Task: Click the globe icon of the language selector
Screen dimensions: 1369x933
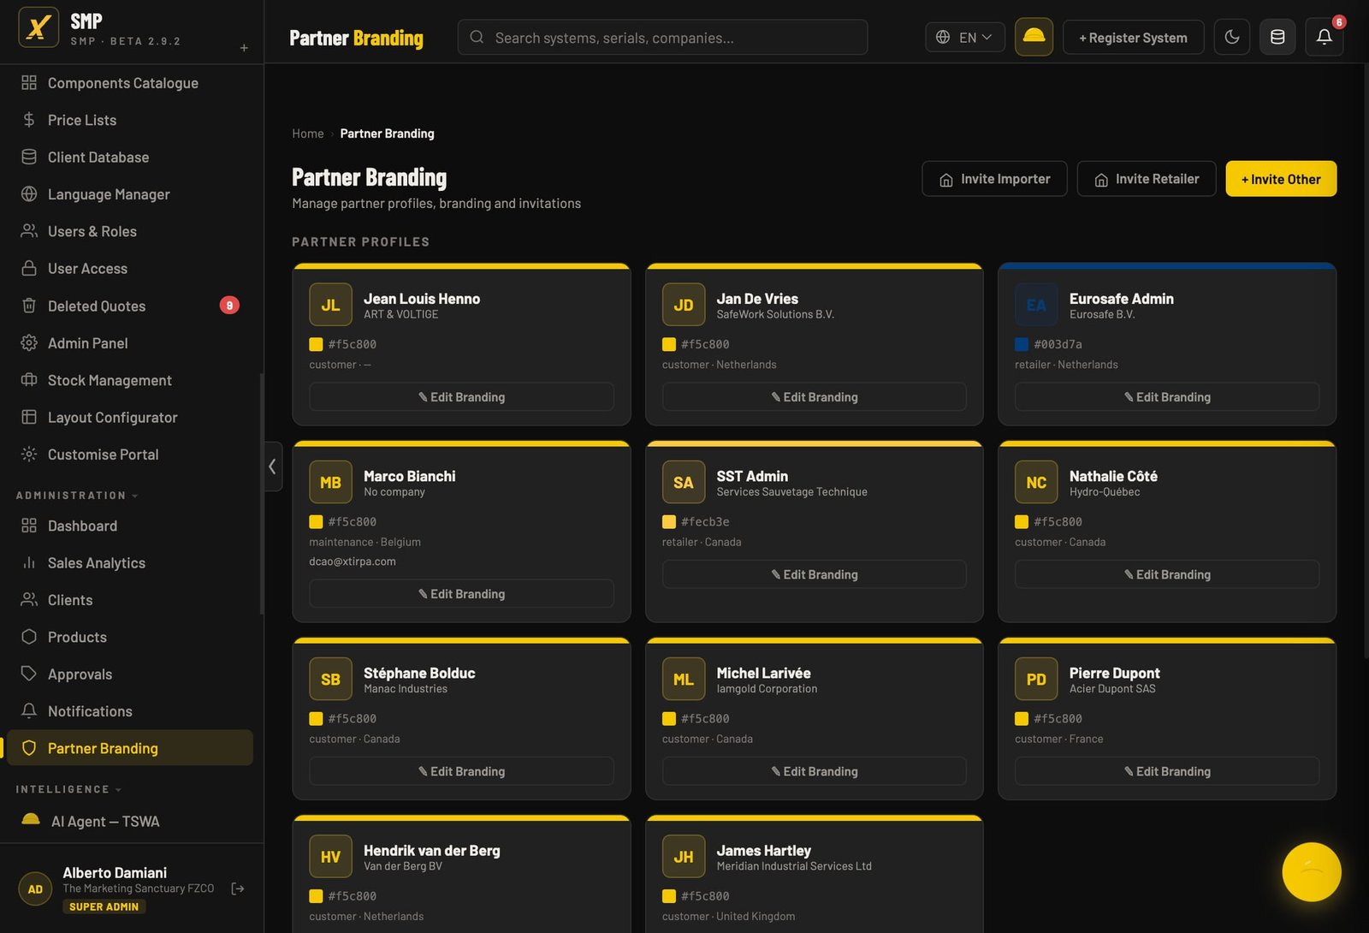Action: [x=943, y=37]
